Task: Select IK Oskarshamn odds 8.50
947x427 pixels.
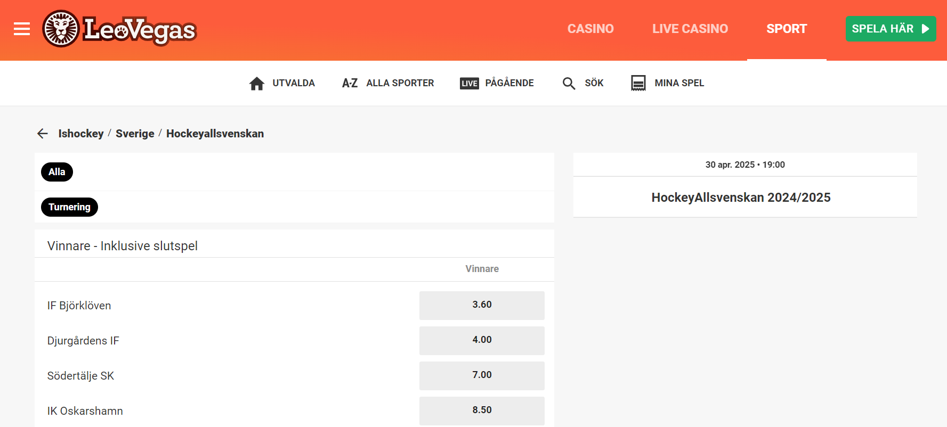Action: coord(482,410)
